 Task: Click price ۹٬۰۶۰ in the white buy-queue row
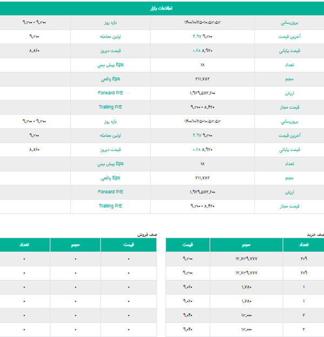click(188, 301)
